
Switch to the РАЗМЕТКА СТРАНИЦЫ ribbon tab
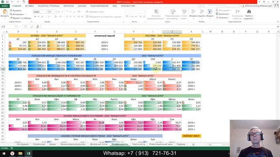(x=49, y=6)
